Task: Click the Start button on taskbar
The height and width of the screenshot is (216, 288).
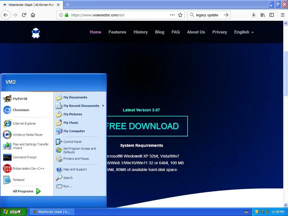Action: click(13, 212)
